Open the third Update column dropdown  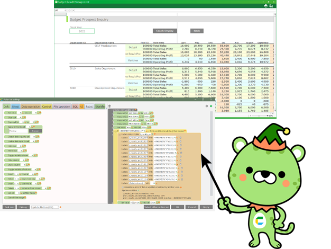coord(138,145)
